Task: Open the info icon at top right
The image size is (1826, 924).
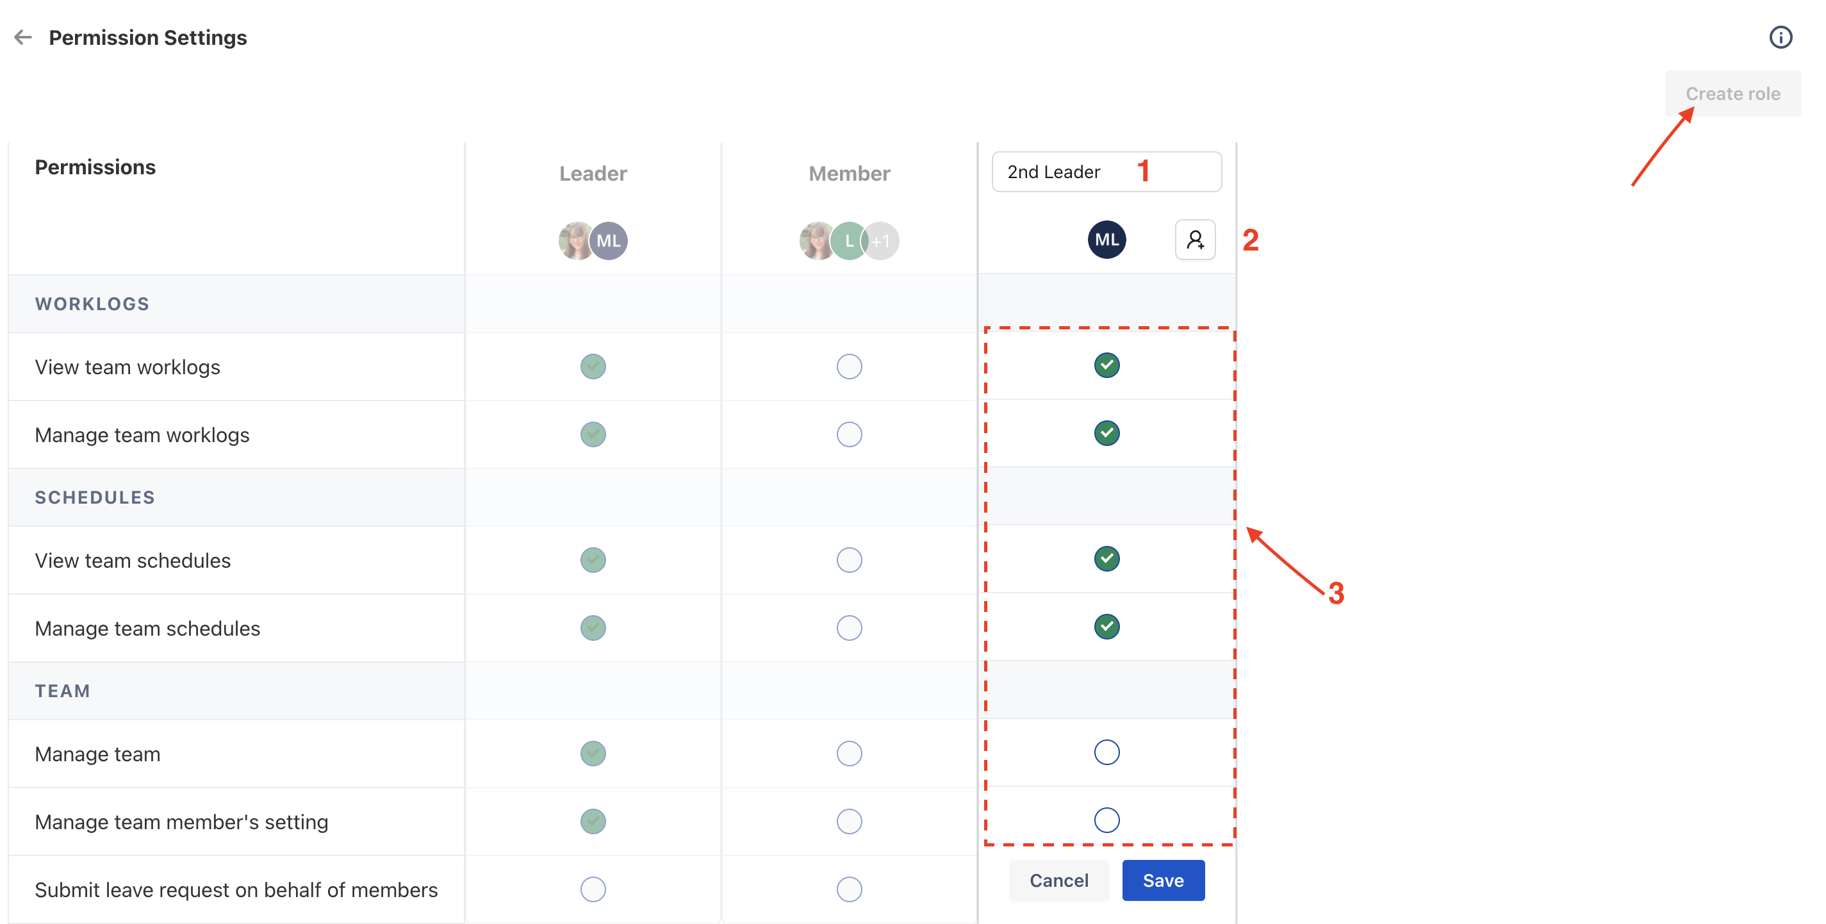Action: click(1780, 38)
